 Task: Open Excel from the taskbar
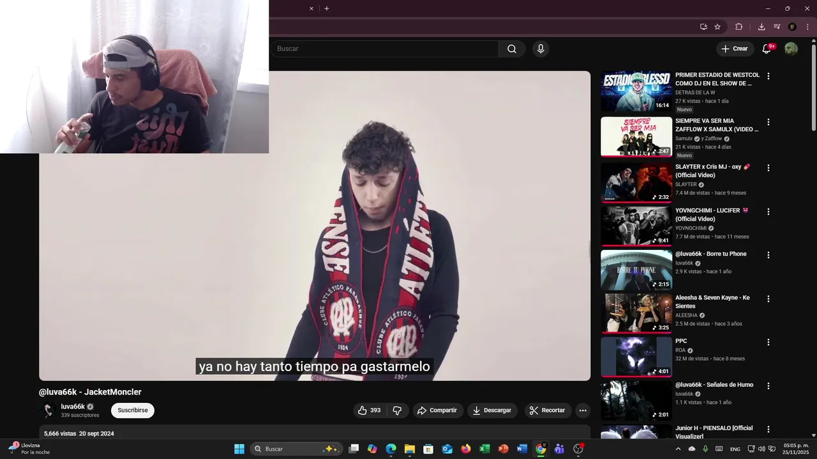(x=484, y=449)
